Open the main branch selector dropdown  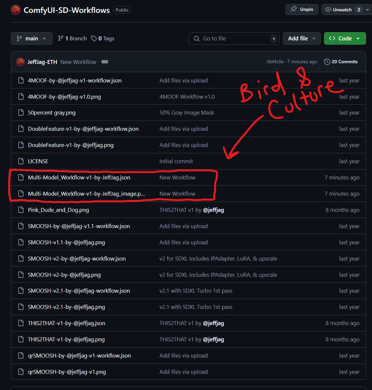[x=31, y=38]
